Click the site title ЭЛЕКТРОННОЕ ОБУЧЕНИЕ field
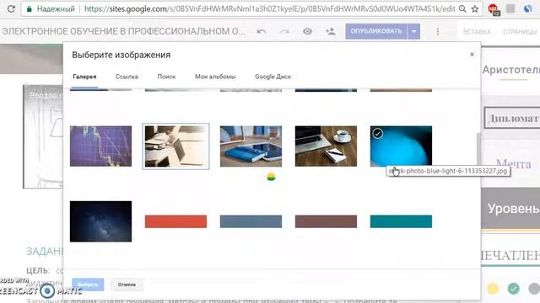This screenshot has height=303, width=540. tap(124, 31)
